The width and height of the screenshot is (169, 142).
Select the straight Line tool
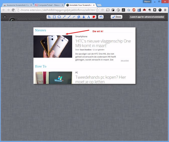pos(69,17)
